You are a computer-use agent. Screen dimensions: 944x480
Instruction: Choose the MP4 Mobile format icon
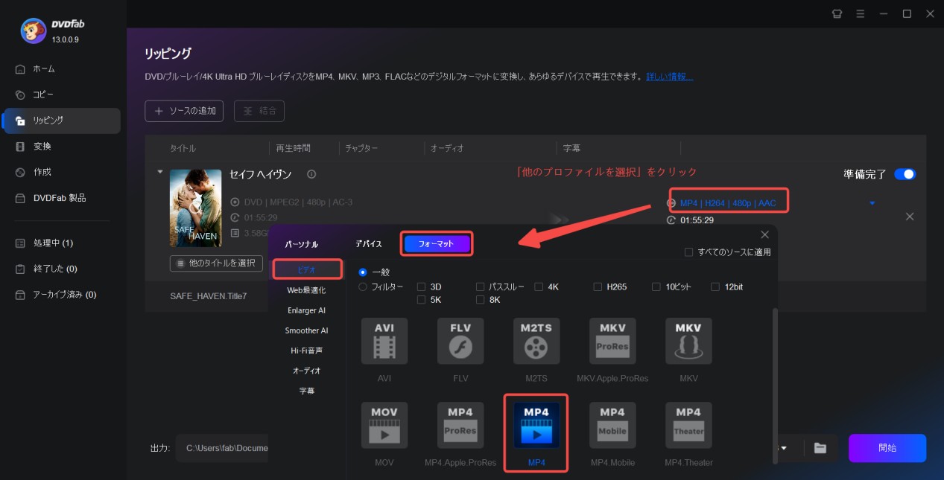[x=612, y=426]
